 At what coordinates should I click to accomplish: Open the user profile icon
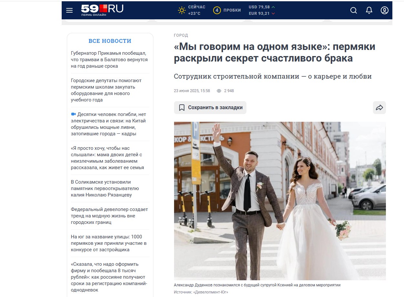point(384,10)
